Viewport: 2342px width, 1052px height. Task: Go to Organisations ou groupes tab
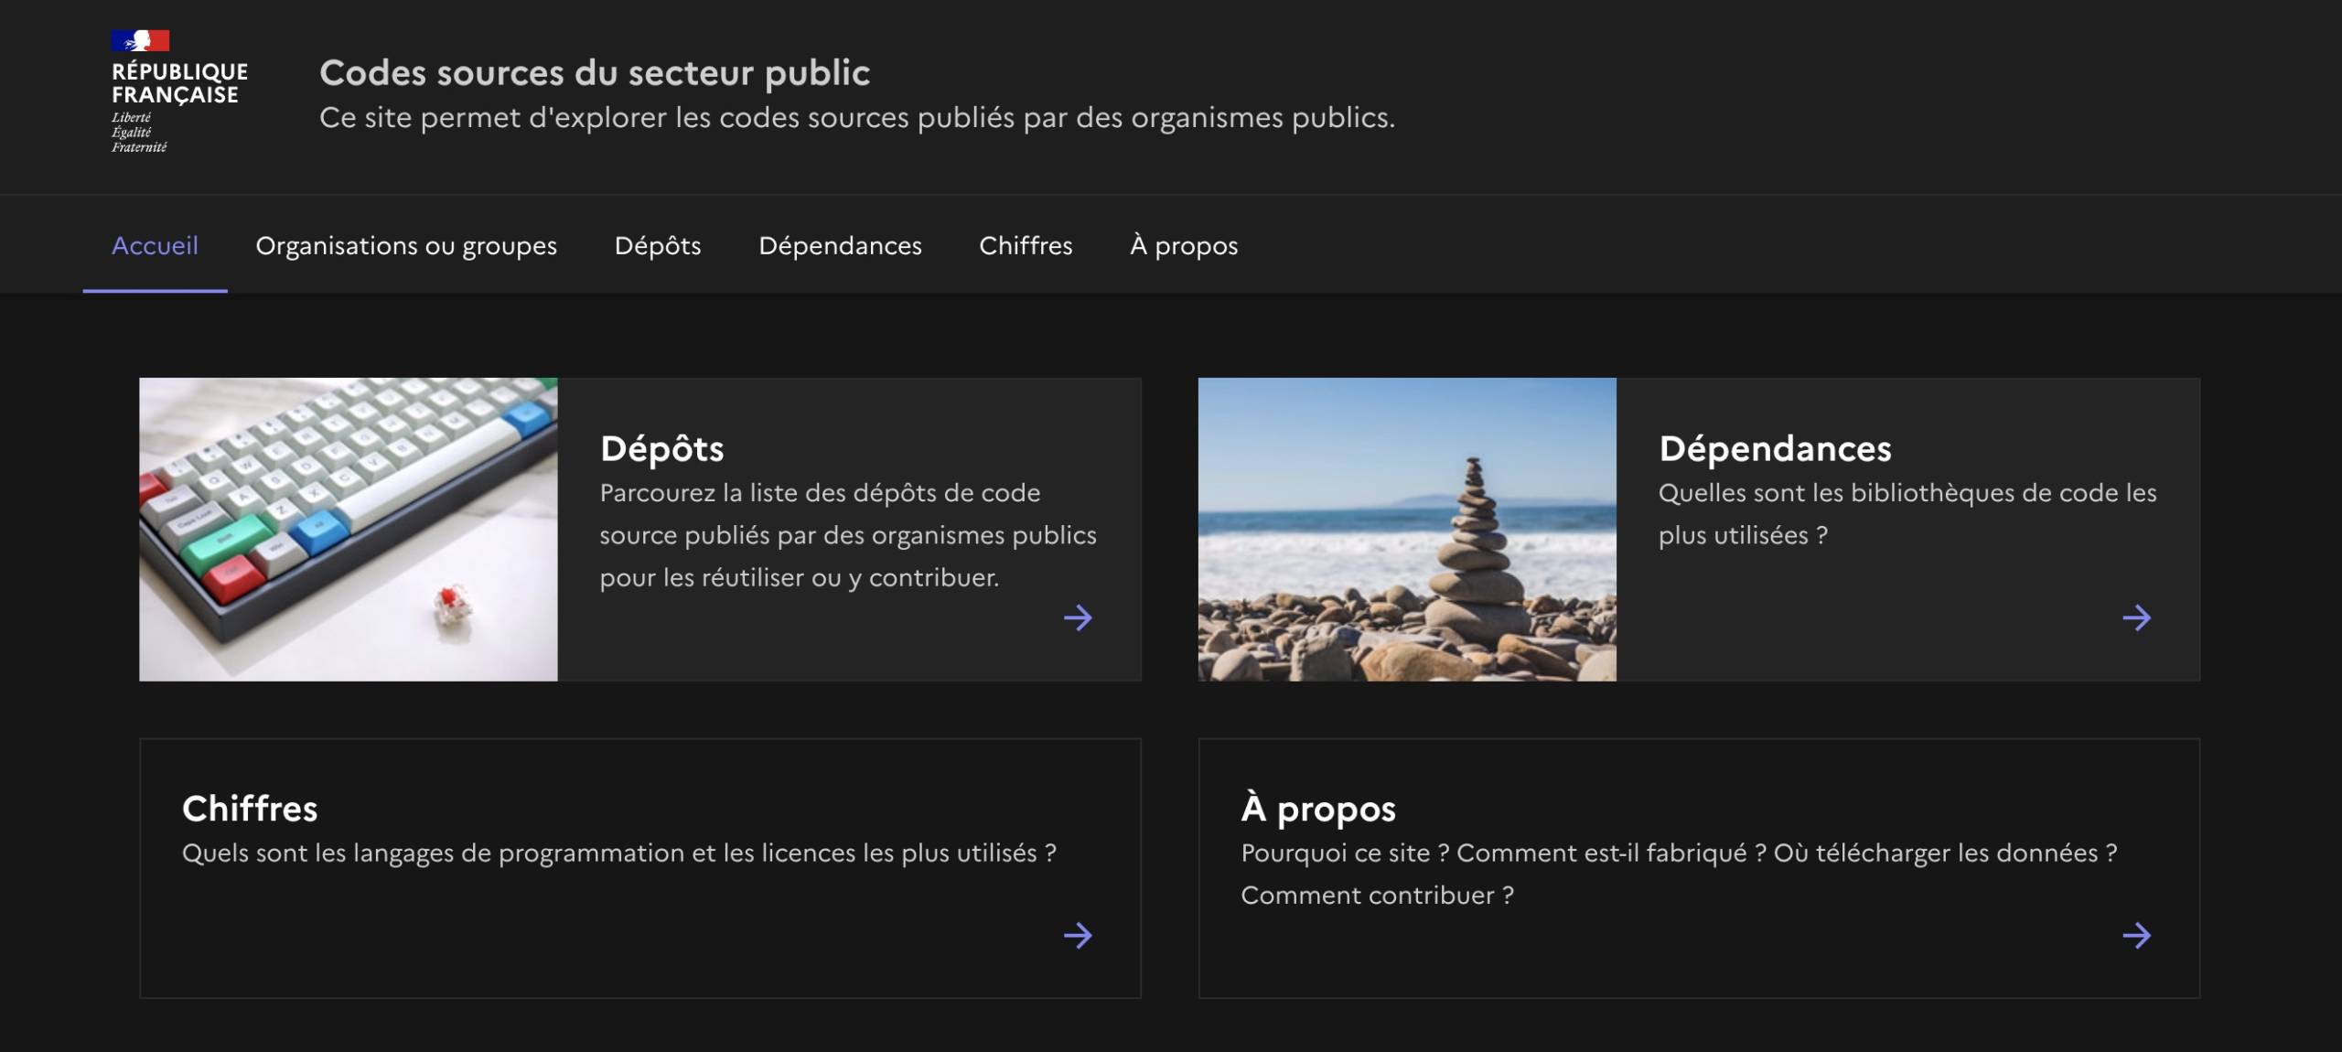tap(406, 245)
